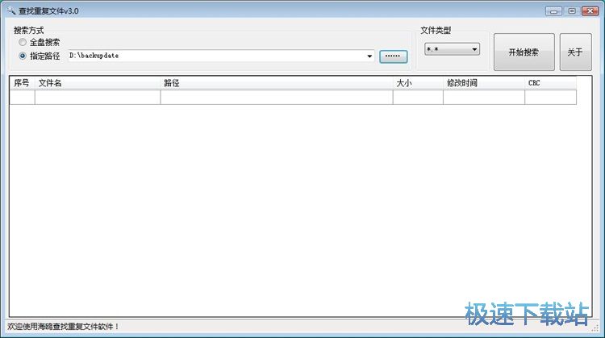Click the 修改时间 column header
Screen dimensions: 605x338
[484, 83]
